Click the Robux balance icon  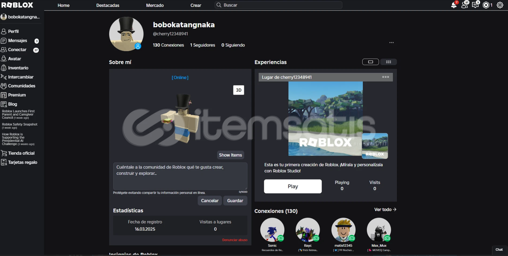point(486,5)
